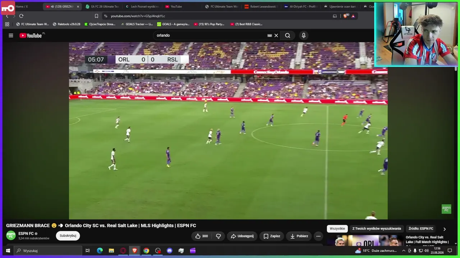The width and height of the screenshot is (460, 258).
Task: Click inside the YouTube search field
Action: click(x=211, y=35)
